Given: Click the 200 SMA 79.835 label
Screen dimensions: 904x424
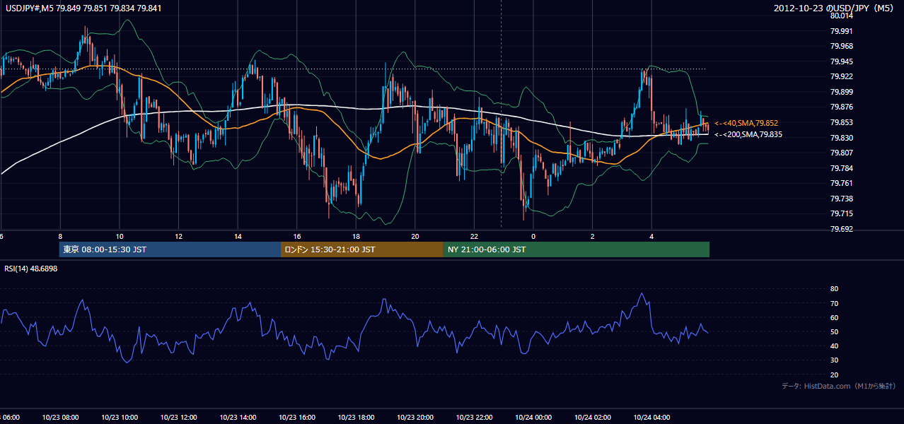Looking at the screenshot, I should pyautogui.click(x=748, y=134).
